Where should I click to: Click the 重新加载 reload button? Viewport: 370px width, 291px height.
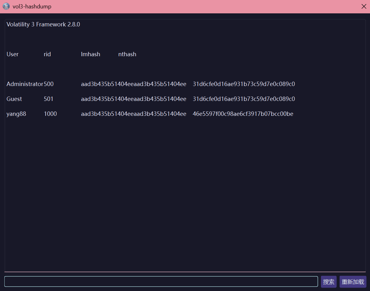tap(353, 282)
